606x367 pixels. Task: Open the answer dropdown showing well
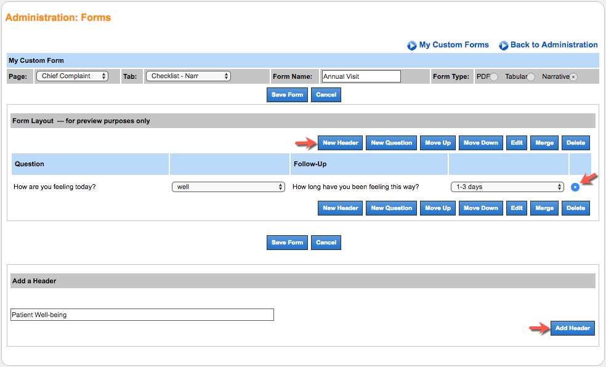pos(228,187)
